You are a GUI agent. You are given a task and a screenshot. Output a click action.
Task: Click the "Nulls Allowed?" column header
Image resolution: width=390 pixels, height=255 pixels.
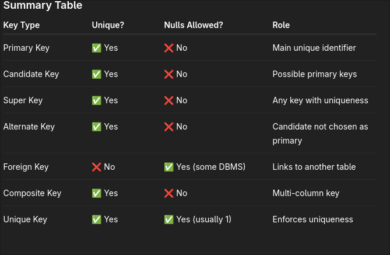pos(194,25)
